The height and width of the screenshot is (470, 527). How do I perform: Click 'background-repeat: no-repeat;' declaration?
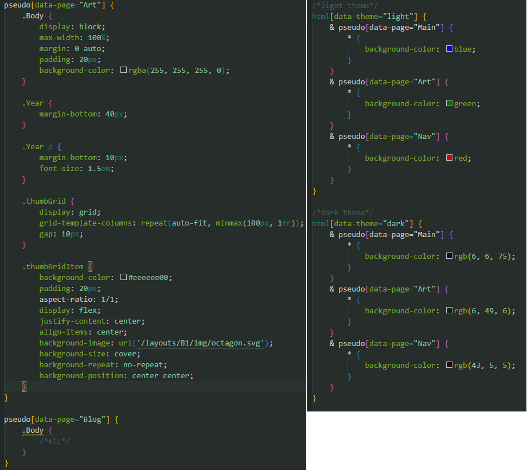103,365
